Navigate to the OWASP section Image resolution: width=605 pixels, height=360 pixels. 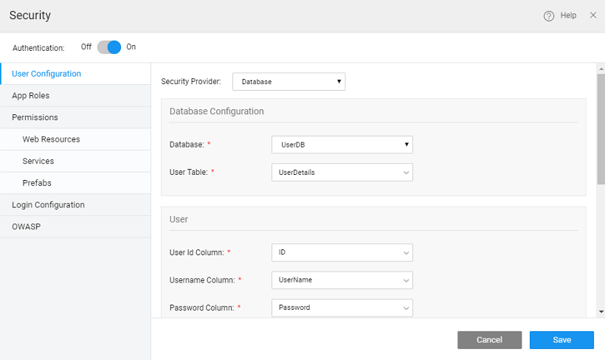pyautogui.click(x=26, y=226)
